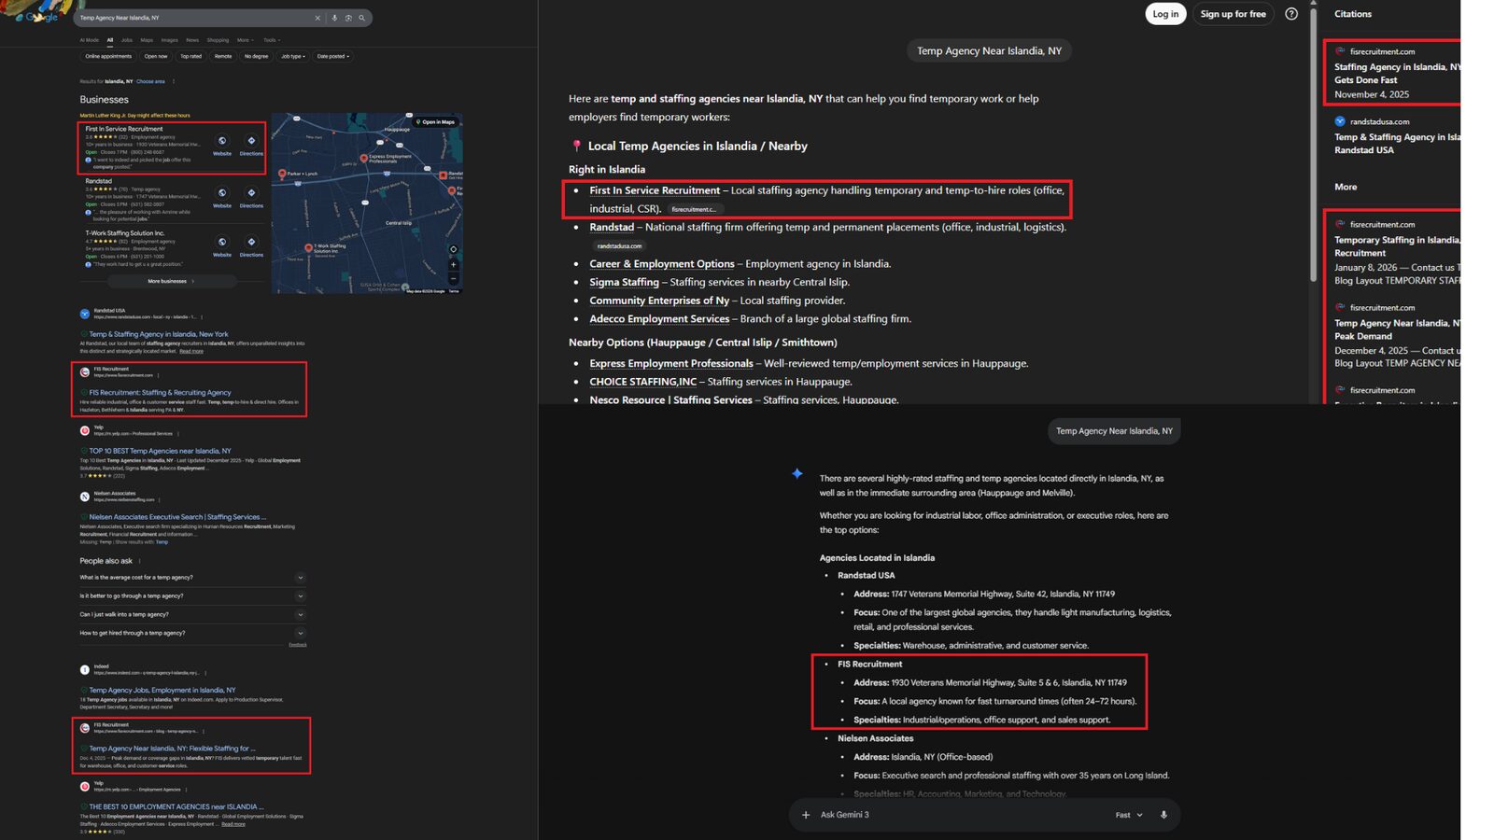Open T-Work Staffing Solution Website icon
Screen dimensions: 1494x840
coord(222,242)
